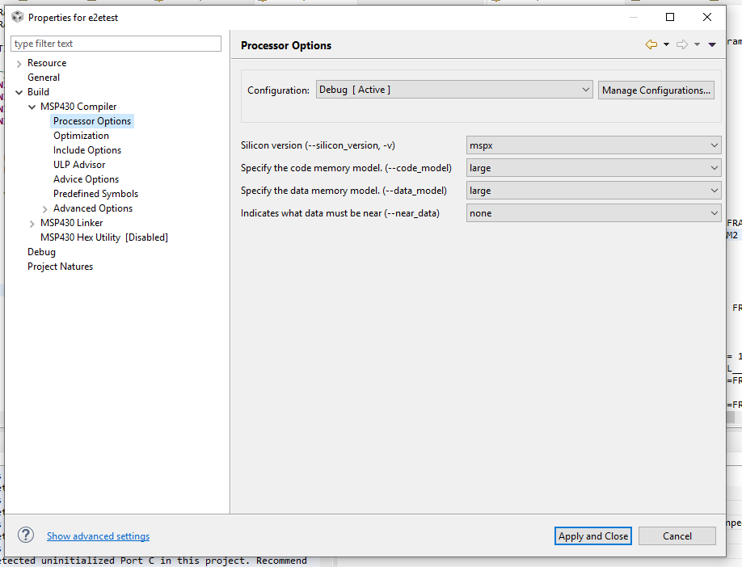Collapse the MSP430 Compiler node
742x567 pixels.
(x=32, y=107)
